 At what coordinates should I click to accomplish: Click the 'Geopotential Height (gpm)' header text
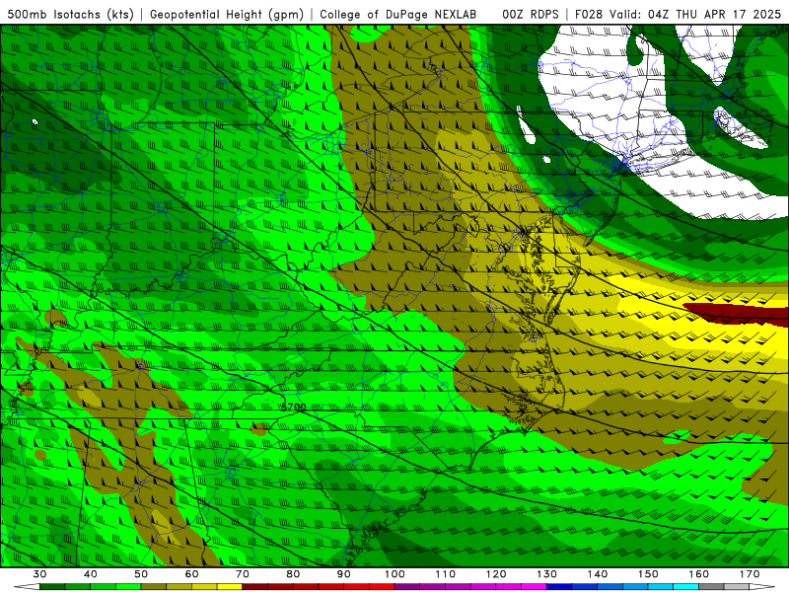click(227, 15)
